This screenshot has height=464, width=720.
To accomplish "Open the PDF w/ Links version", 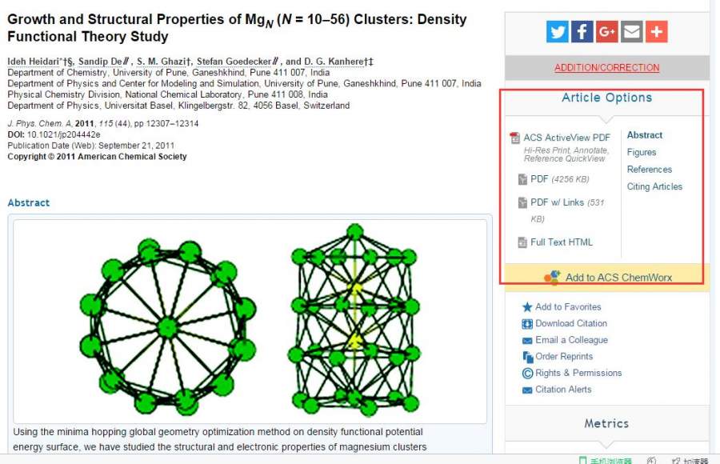I will pos(557,202).
